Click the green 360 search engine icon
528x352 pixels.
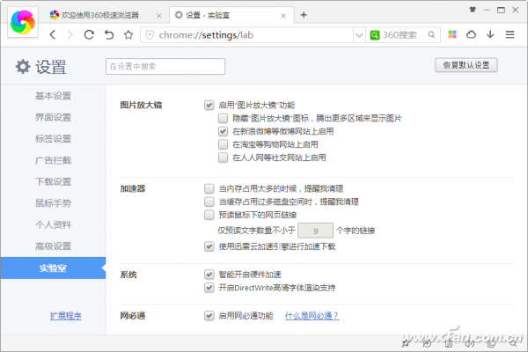click(375, 35)
